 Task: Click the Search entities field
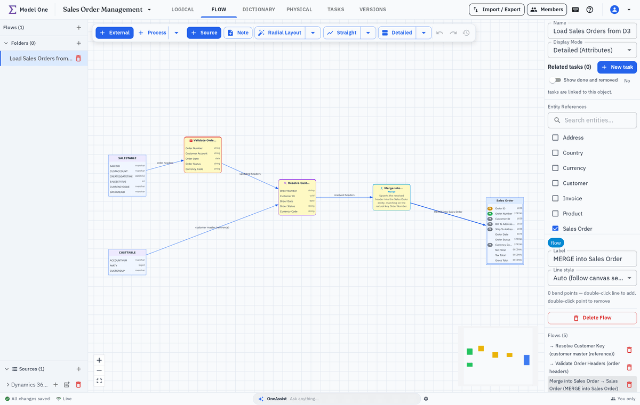592,120
